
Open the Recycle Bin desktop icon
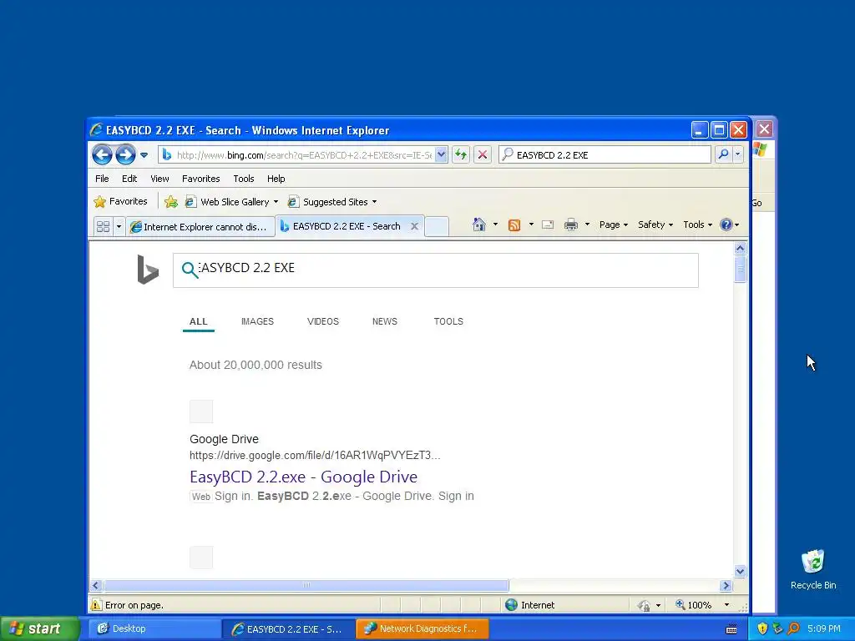click(813, 569)
